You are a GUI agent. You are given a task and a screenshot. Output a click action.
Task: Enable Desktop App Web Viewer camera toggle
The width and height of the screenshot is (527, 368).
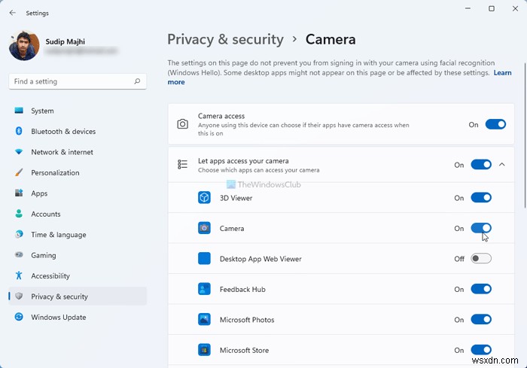pyautogui.click(x=481, y=259)
